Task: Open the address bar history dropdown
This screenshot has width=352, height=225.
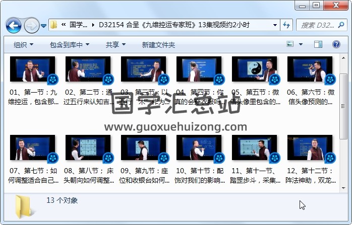Action: (x=275, y=25)
